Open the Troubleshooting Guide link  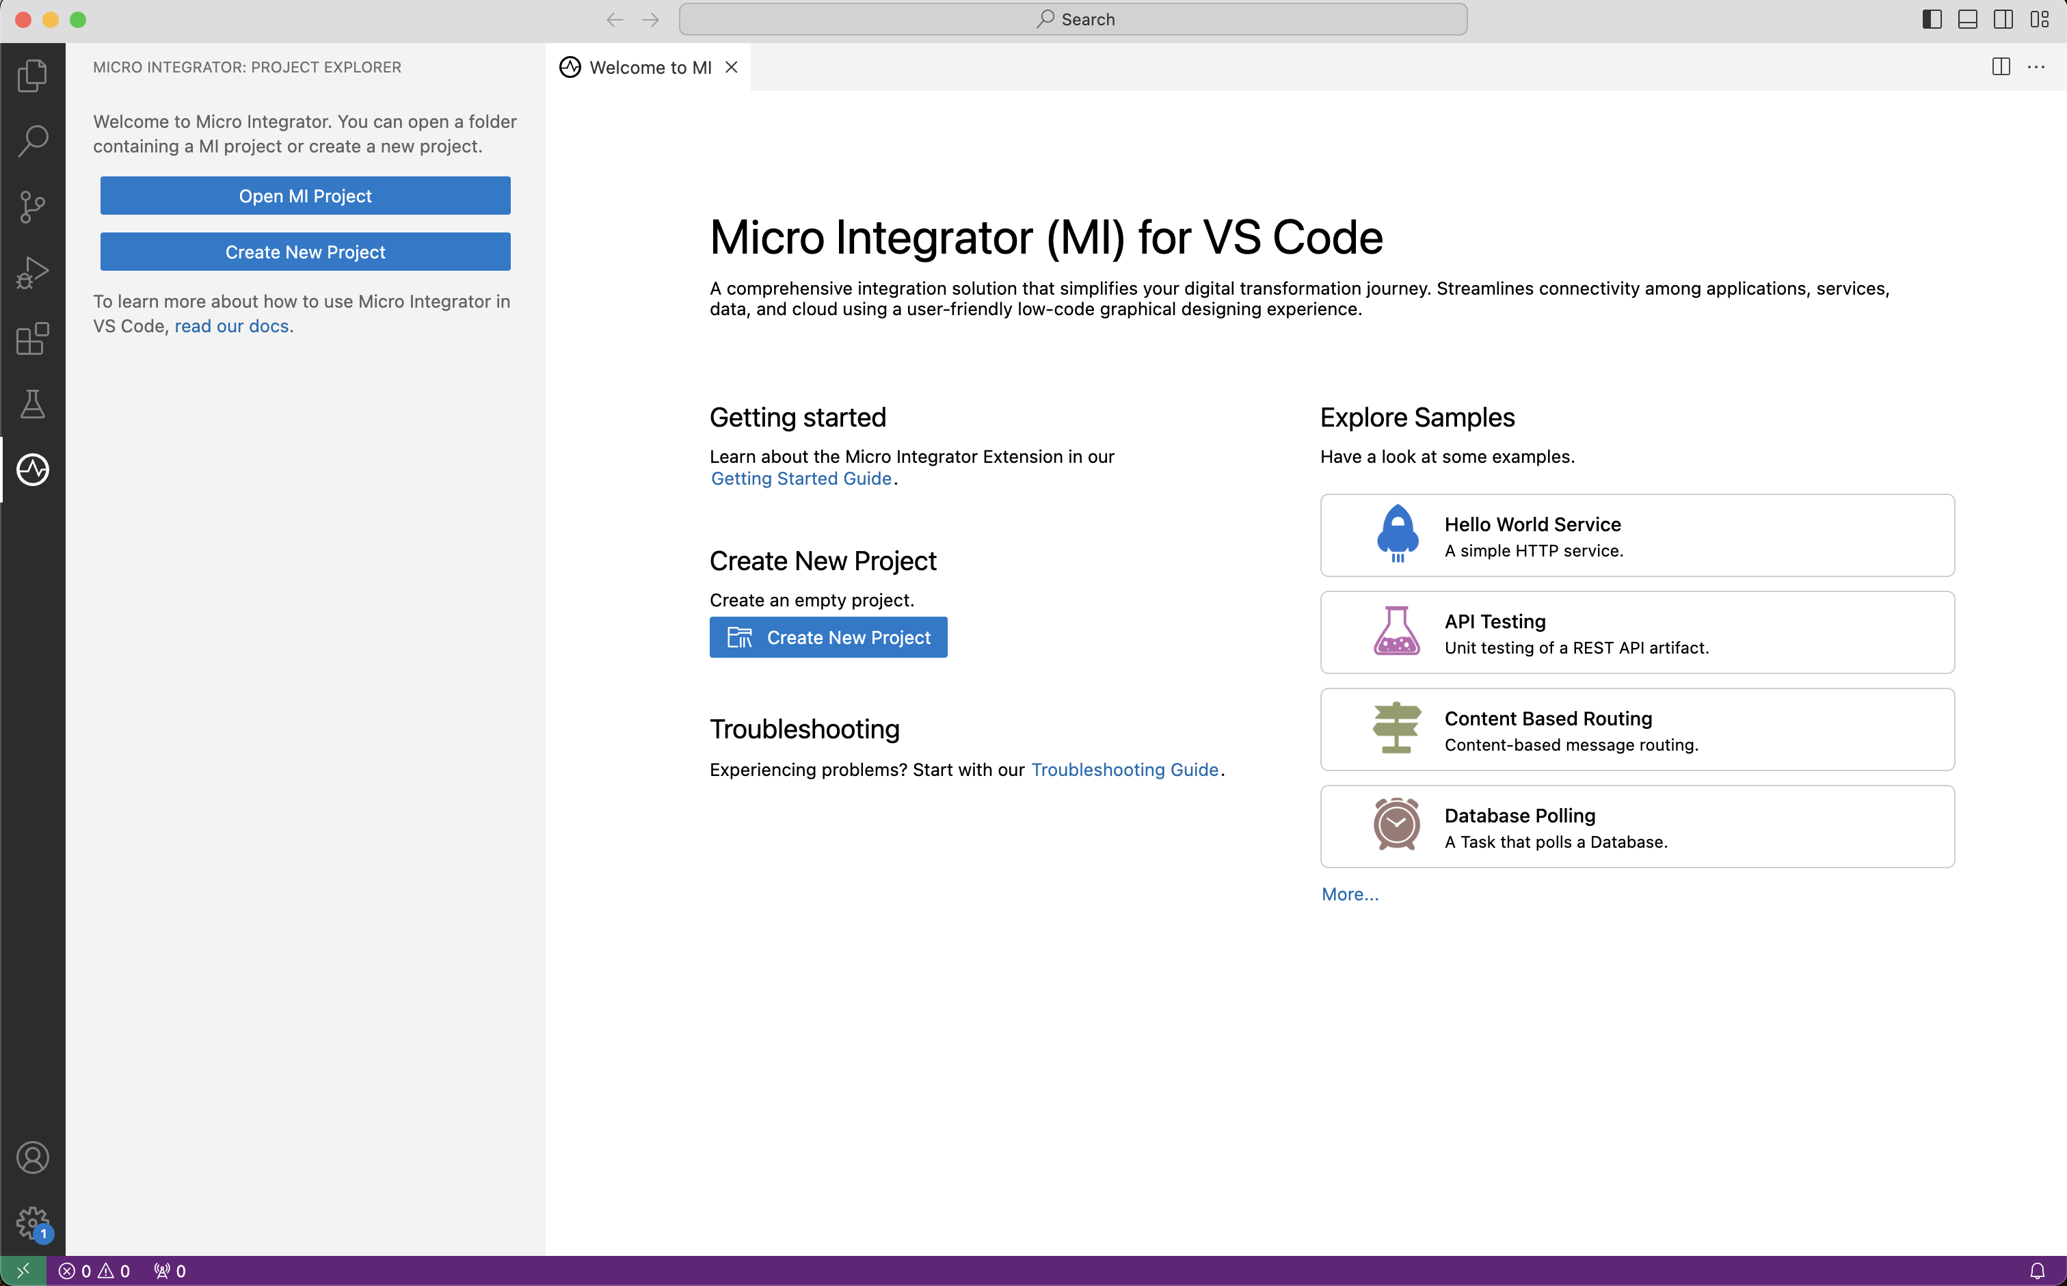click(1125, 770)
